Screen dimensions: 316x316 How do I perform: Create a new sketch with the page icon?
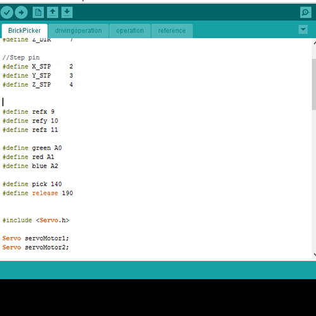tap(38, 13)
